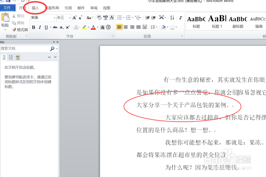Open the 引用 ribbon tab
Screen dimensions: 266x177
[x=68, y=8]
